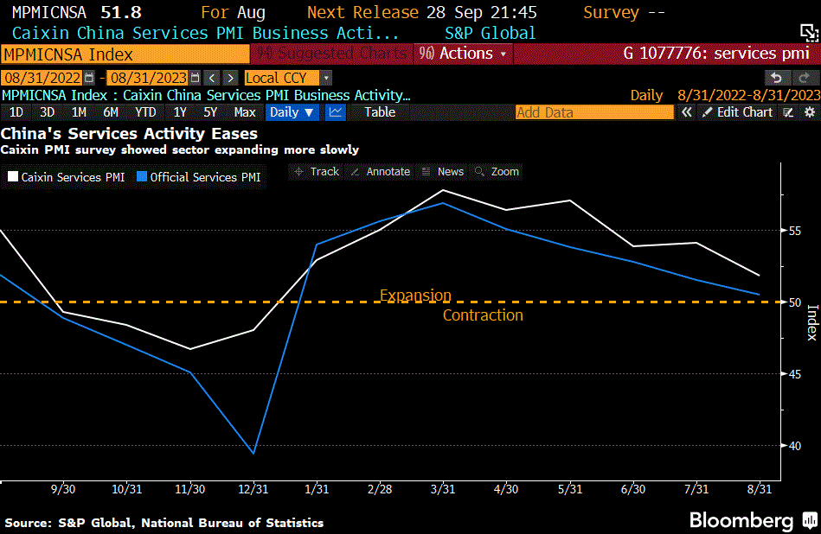Select the Max time range
This screenshot has width=821, height=534.
[x=245, y=112]
